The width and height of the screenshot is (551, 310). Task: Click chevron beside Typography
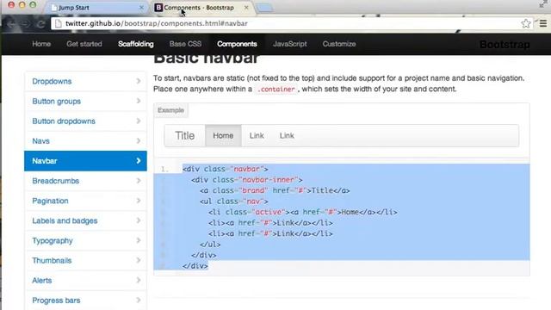click(x=139, y=241)
